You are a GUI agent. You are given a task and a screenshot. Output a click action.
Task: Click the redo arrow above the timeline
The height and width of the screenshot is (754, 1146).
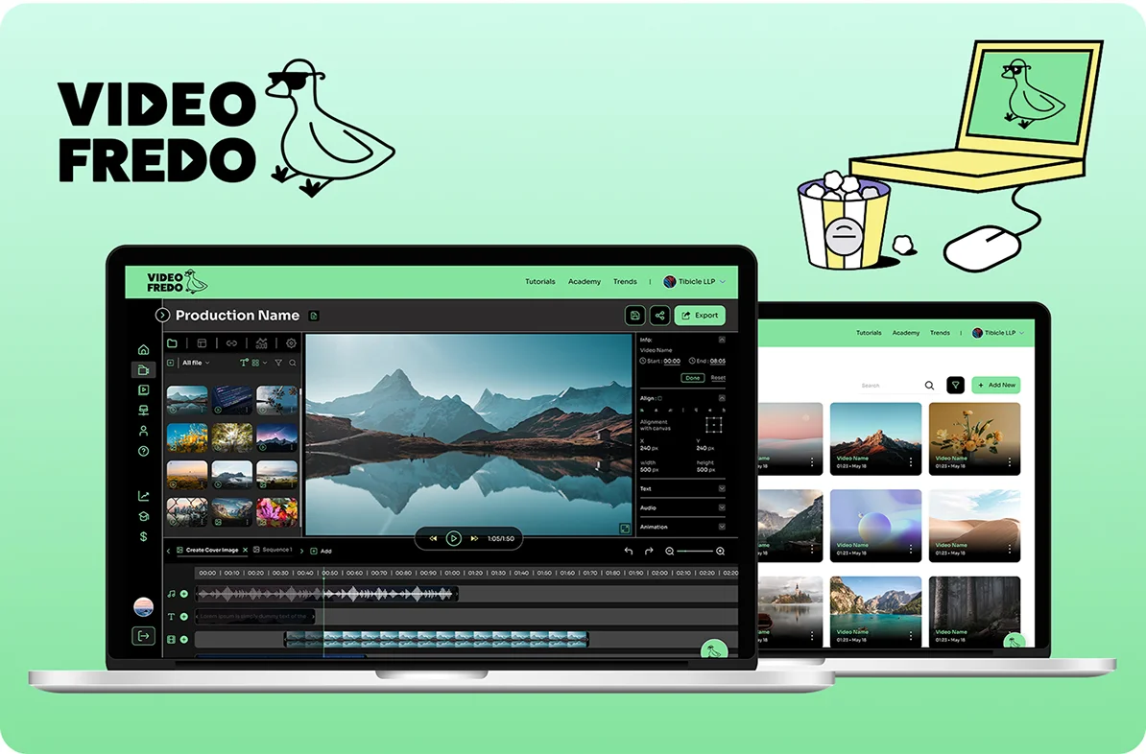pyautogui.click(x=649, y=551)
